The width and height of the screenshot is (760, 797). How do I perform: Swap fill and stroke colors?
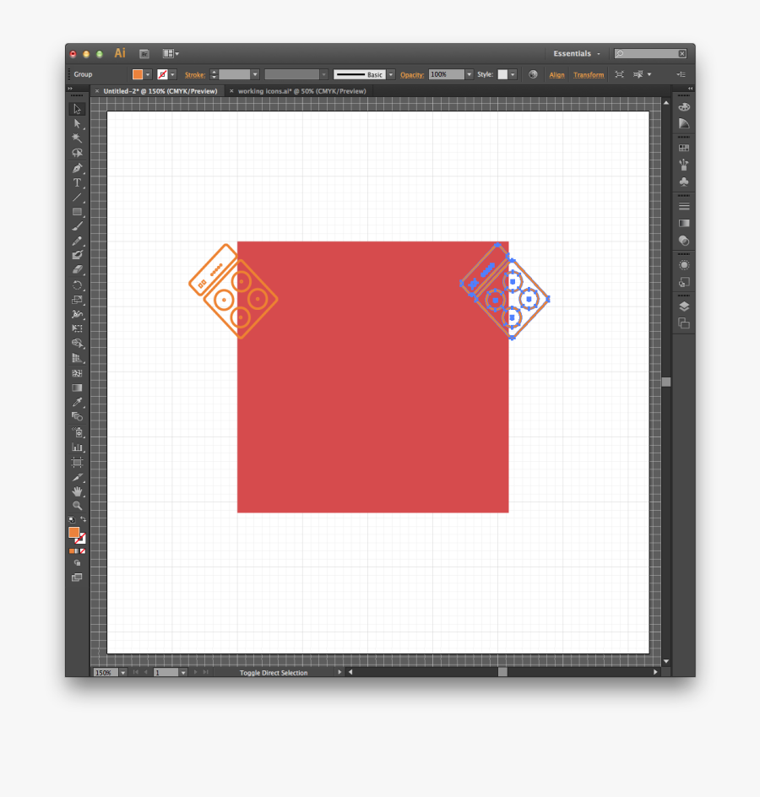click(83, 519)
